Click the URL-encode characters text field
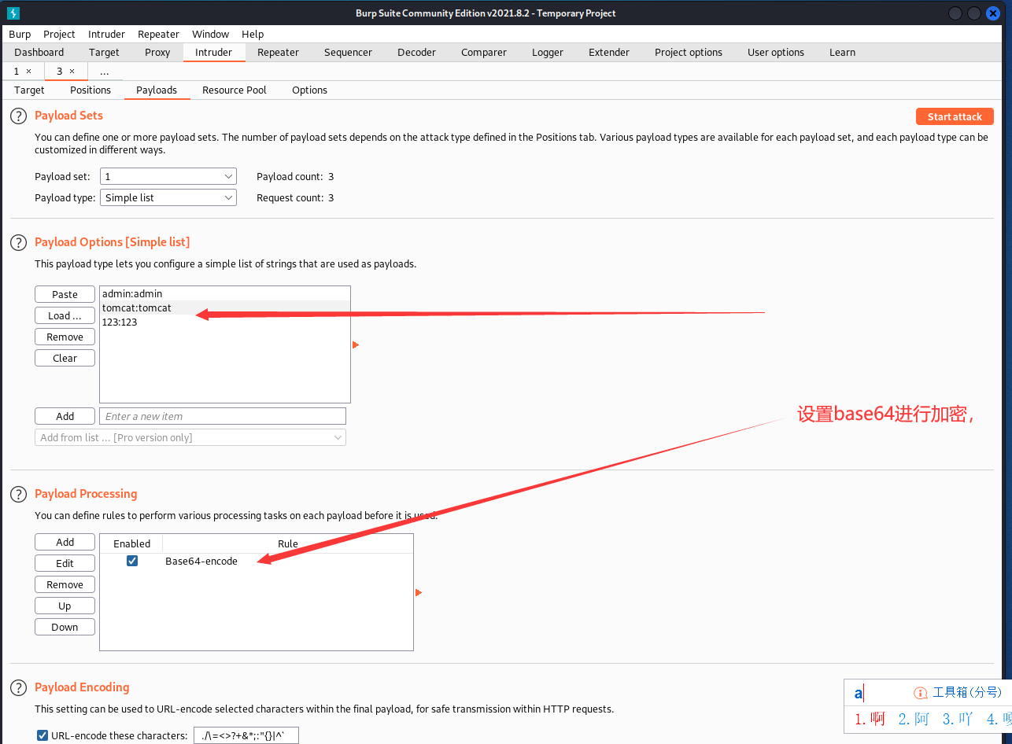The width and height of the screenshot is (1012, 744). (x=246, y=736)
